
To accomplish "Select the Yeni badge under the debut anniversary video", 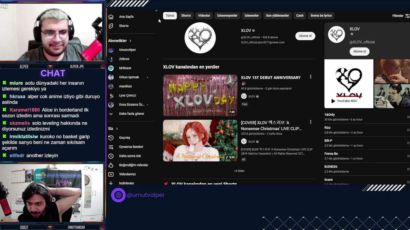I will click(x=245, y=104).
